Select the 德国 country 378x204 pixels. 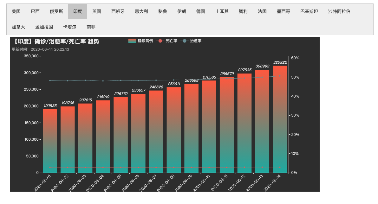pyautogui.click(x=202, y=11)
